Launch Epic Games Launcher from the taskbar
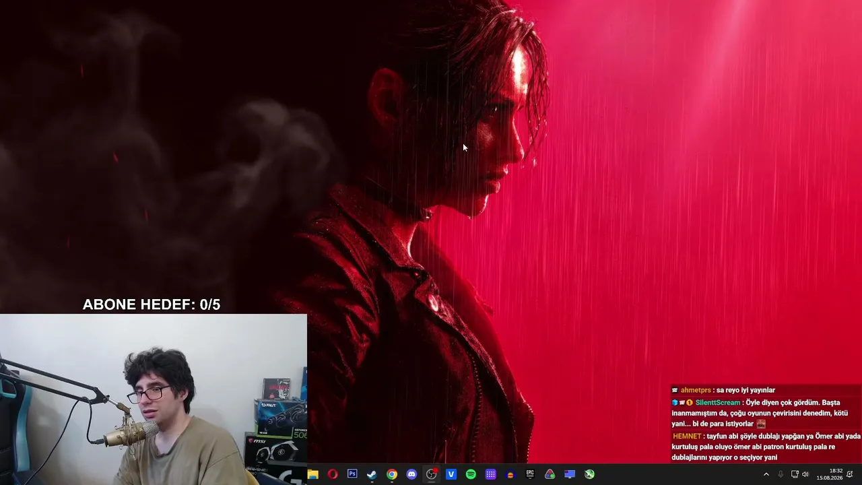This screenshot has height=485, width=862. tap(530, 474)
